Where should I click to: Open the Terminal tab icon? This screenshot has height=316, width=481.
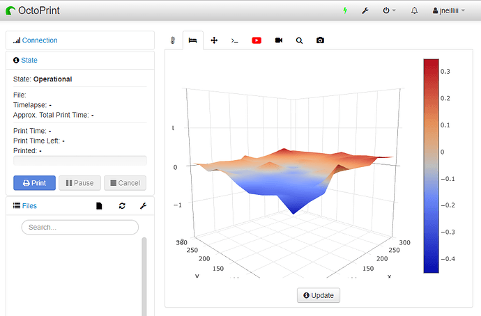tap(235, 40)
